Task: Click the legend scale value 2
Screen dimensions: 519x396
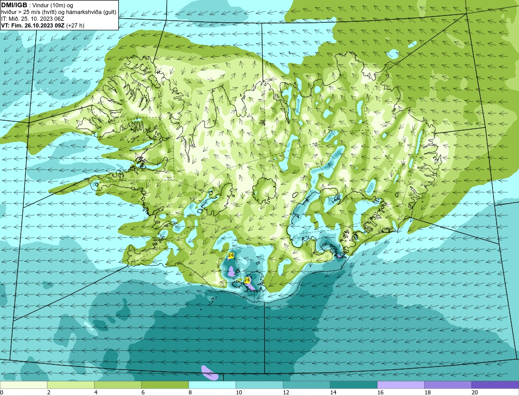Action: [49, 393]
